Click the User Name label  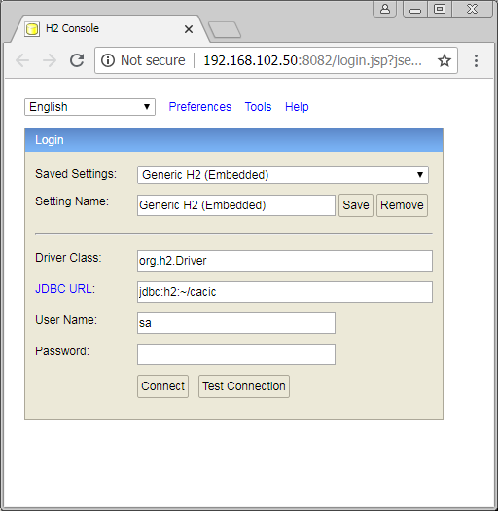(x=66, y=320)
